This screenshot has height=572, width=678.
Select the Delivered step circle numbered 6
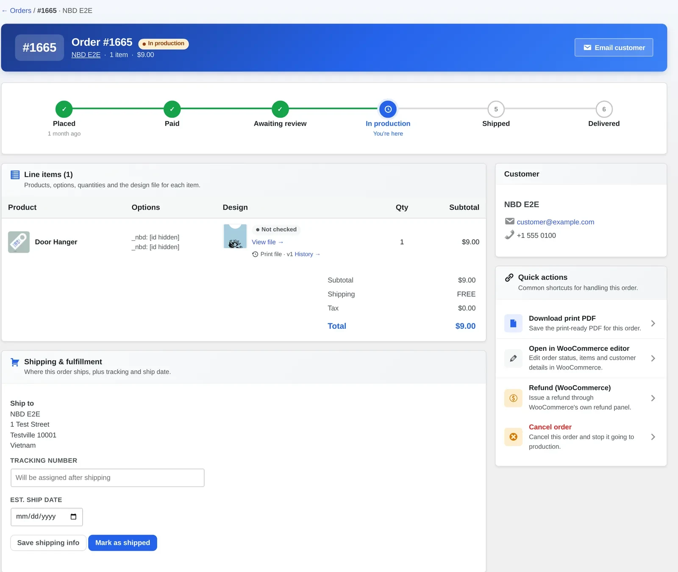(x=604, y=109)
